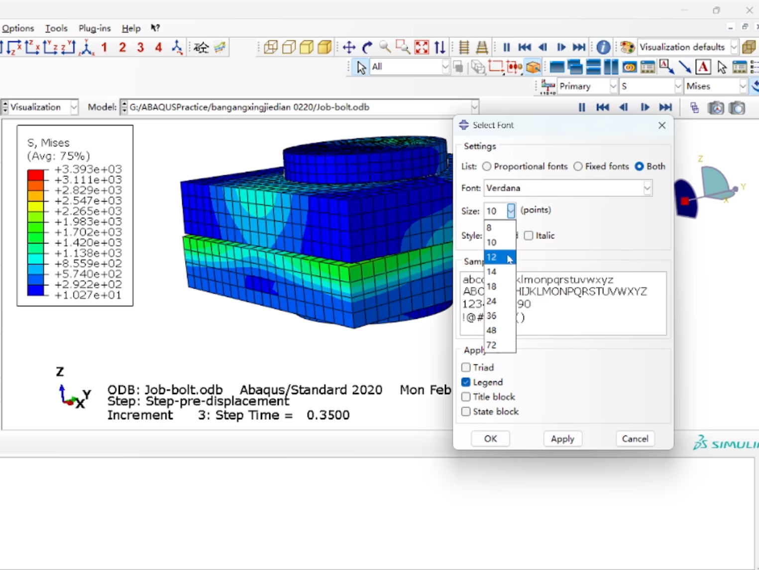Step to next frame in lower playback bar
This screenshot has height=570, width=759.
(645, 108)
